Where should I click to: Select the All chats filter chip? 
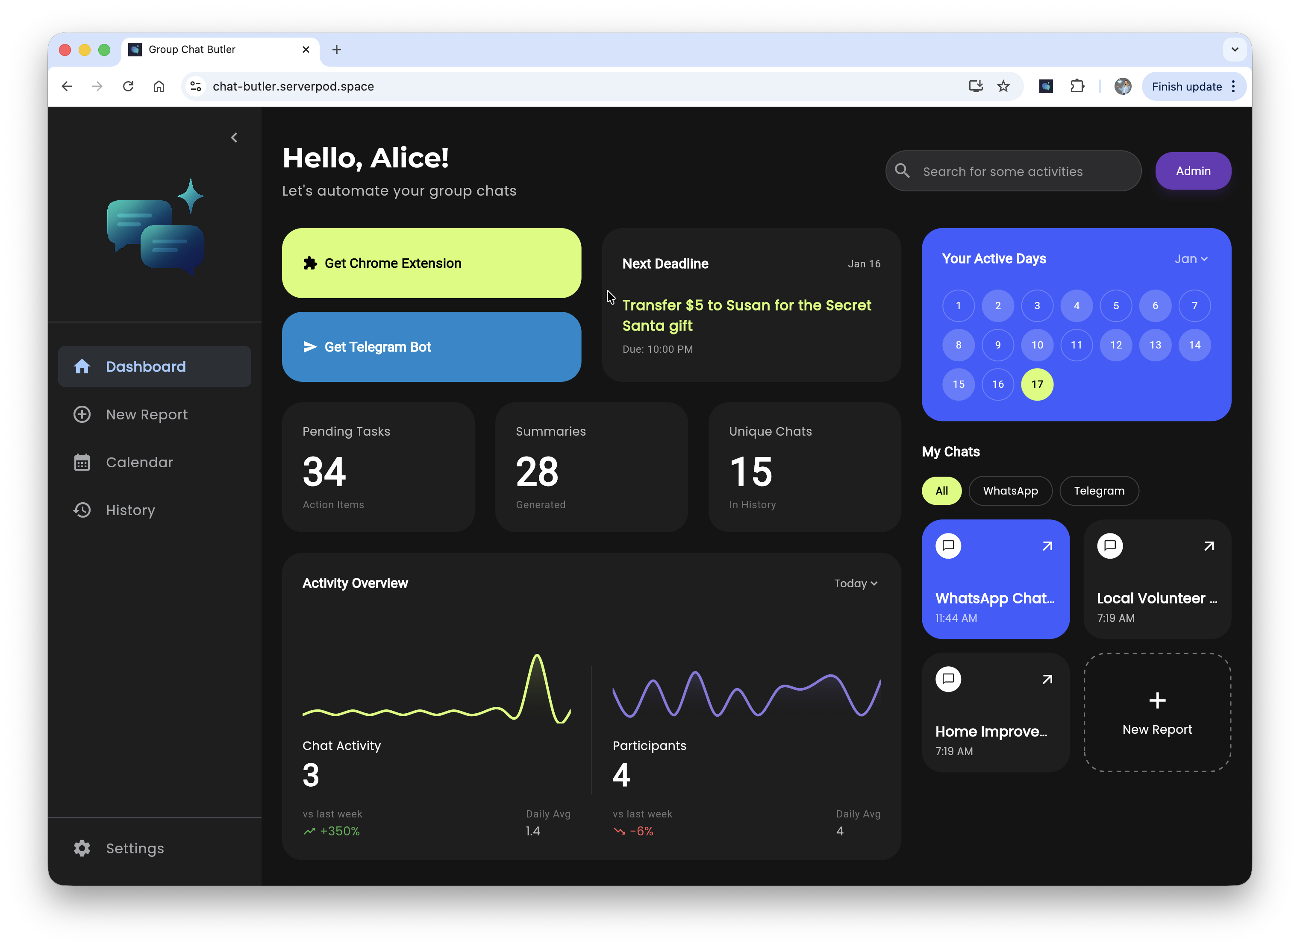click(941, 491)
